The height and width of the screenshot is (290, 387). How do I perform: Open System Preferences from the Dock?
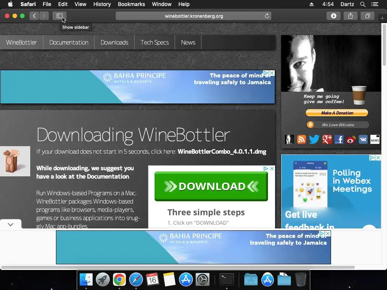click(203, 279)
